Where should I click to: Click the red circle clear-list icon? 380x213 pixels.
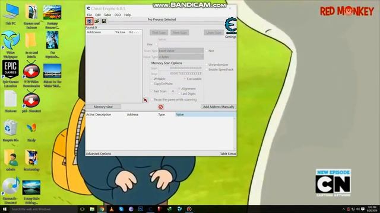pyautogui.click(x=160, y=106)
